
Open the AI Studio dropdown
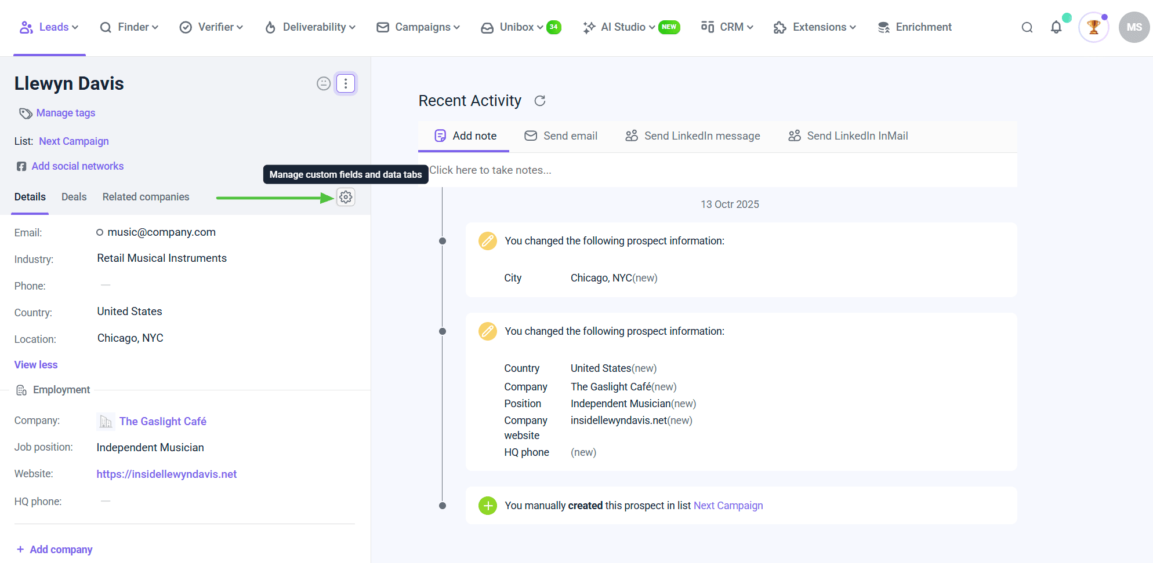[x=619, y=27]
